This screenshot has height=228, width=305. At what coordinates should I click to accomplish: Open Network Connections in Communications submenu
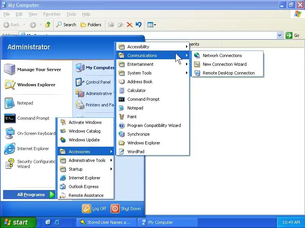[227, 55]
